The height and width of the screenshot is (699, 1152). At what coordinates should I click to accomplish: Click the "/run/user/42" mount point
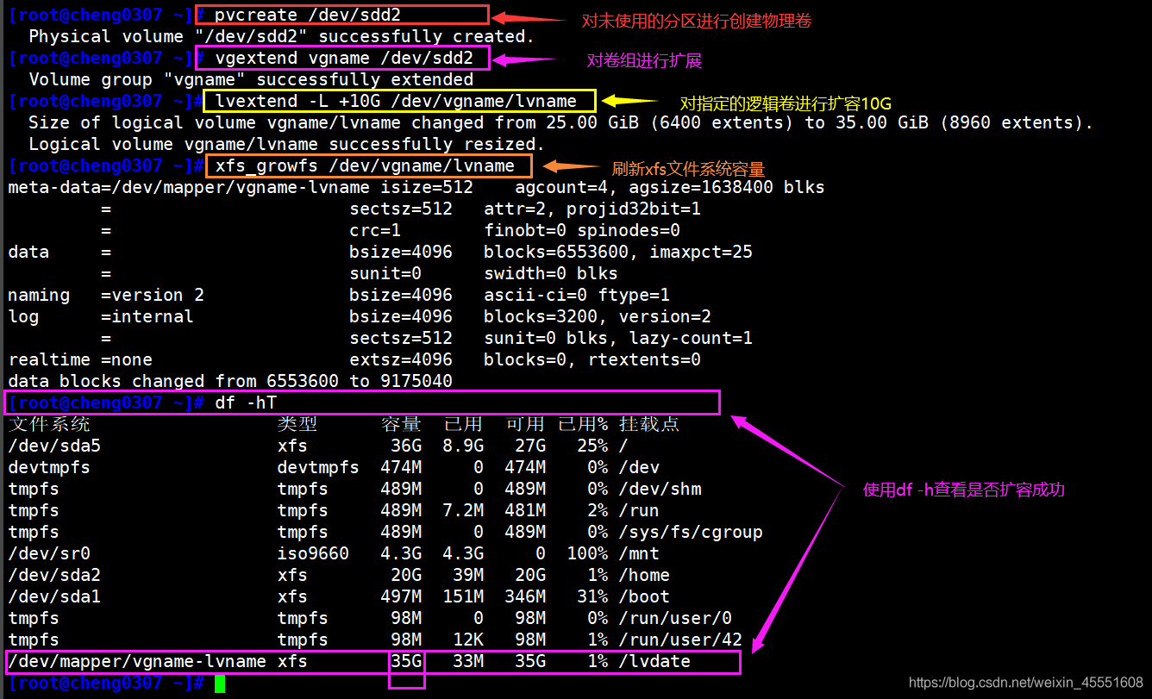pyautogui.click(x=680, y=640)
